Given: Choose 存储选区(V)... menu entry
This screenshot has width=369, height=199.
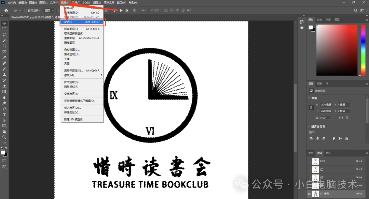Looking at the screenshot, I should (x=82, y=112).
